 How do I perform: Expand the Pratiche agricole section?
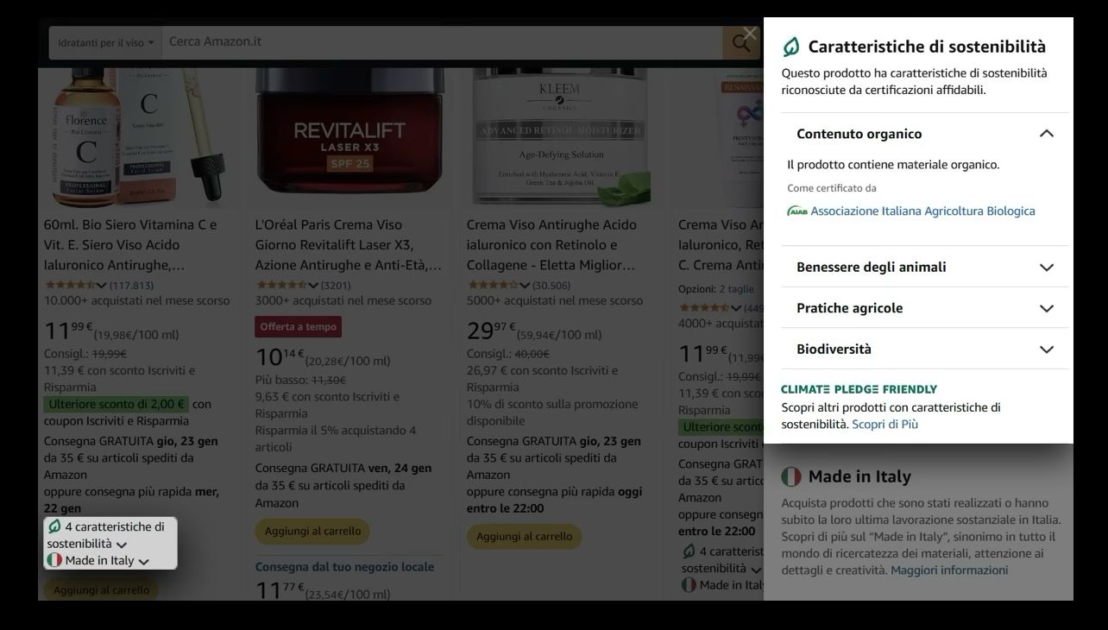[x=1046, y=308]
